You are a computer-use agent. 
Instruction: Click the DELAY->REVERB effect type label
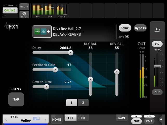[x=67, y=34]
